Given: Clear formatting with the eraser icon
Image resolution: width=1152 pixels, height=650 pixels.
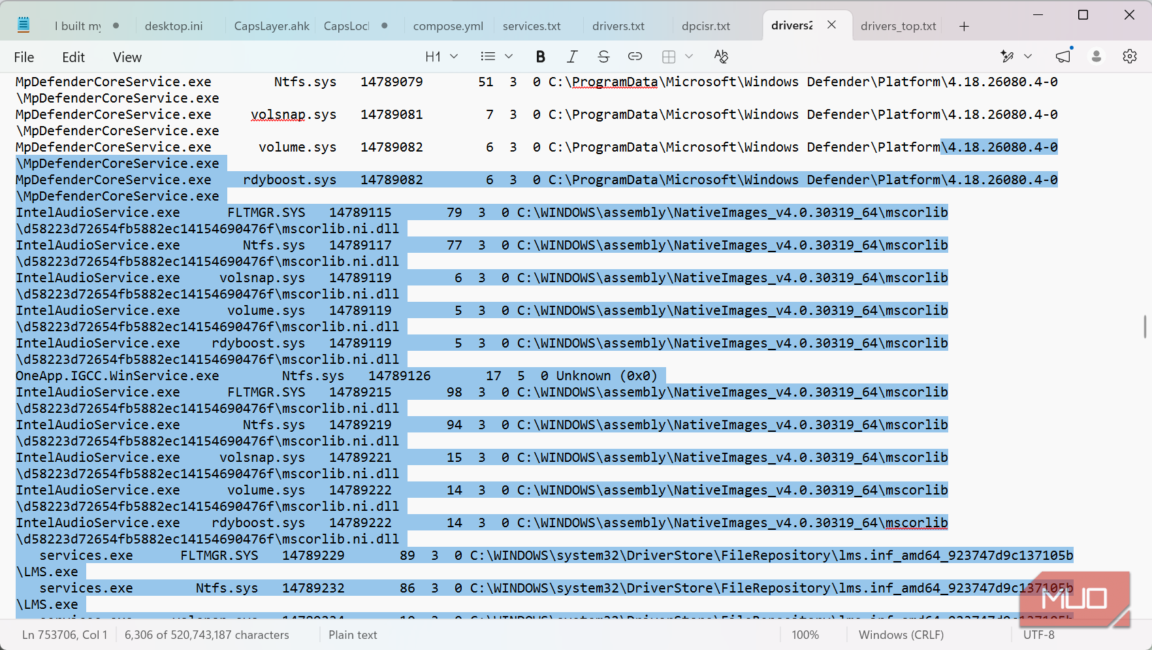Looking at the screenshot, I should (x=721, y=57).
